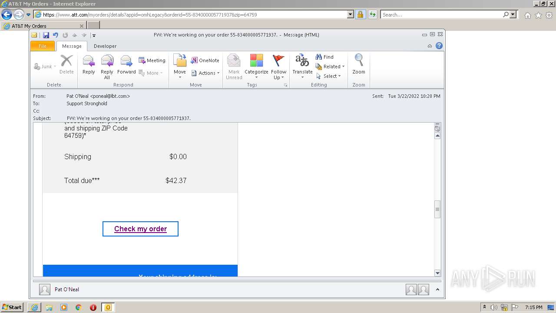
Task: Click Find in the Editing group
Action: click(x=324, y=57)
